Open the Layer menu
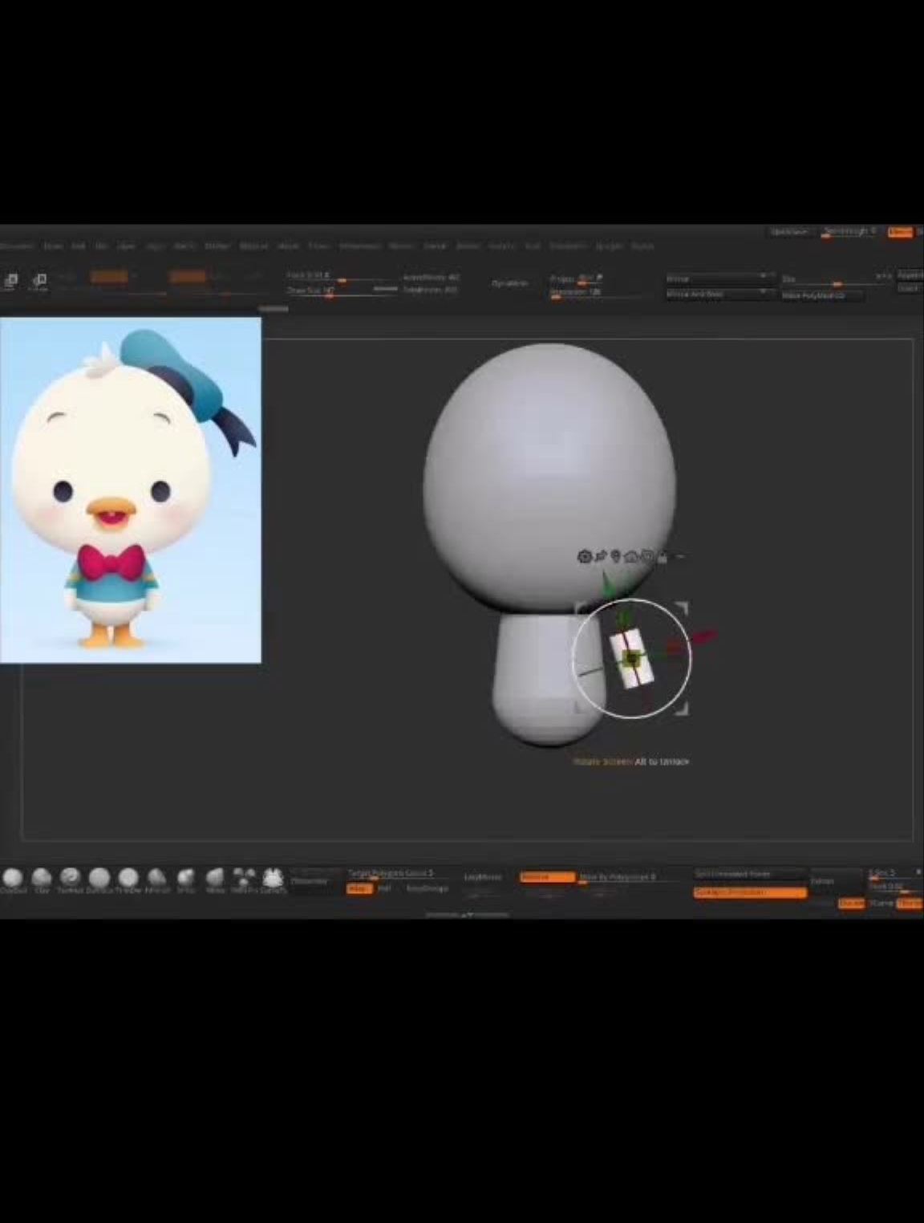The image size is (924, 1223). point(127,246)
